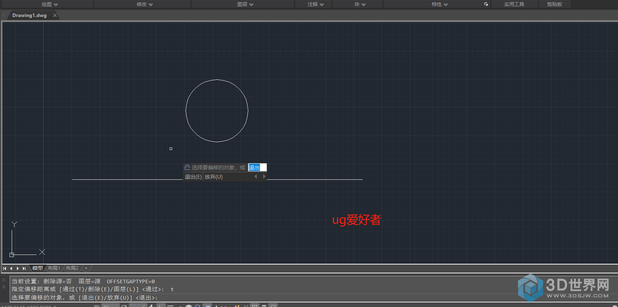Viewport: 618px width, 307px height.
Task: Select the Drawing1.dwg file tab
Action: point(29,15)
